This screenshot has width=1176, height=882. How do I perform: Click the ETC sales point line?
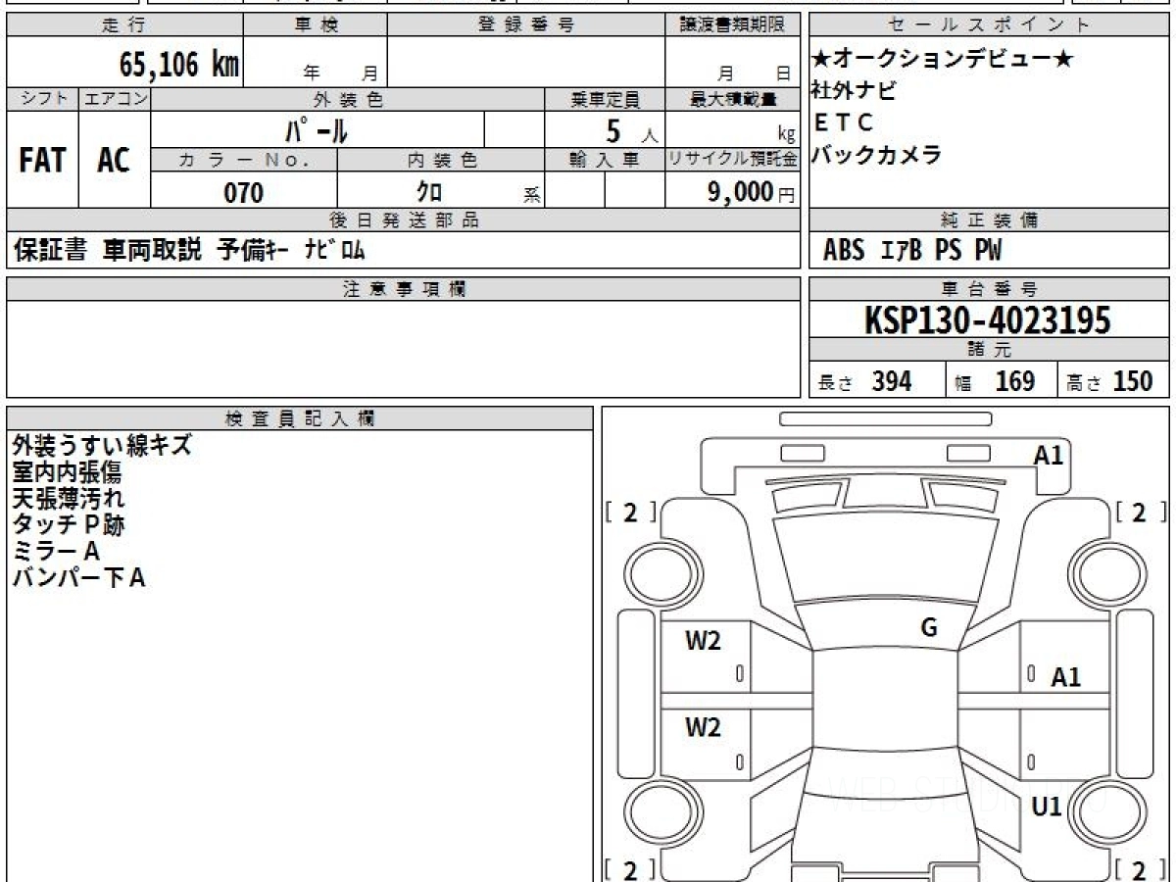[x=843, y=122]
